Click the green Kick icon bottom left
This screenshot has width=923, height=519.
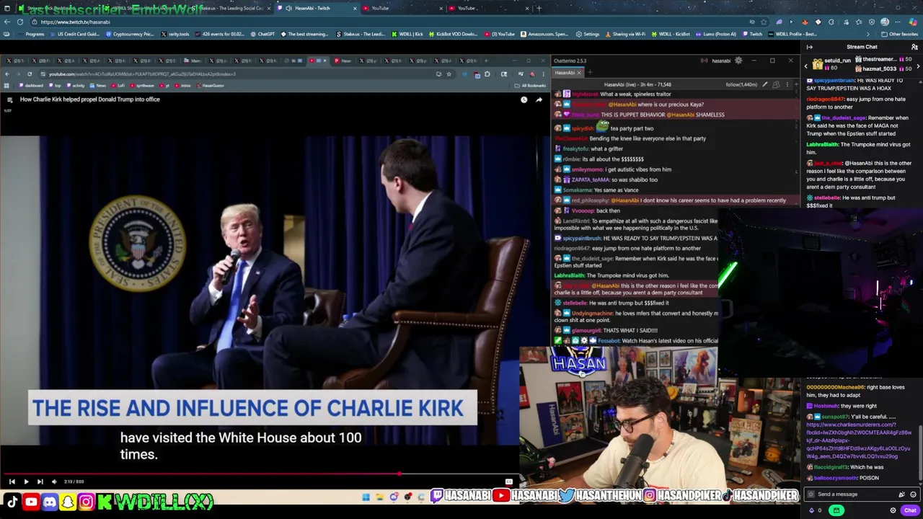105,501
